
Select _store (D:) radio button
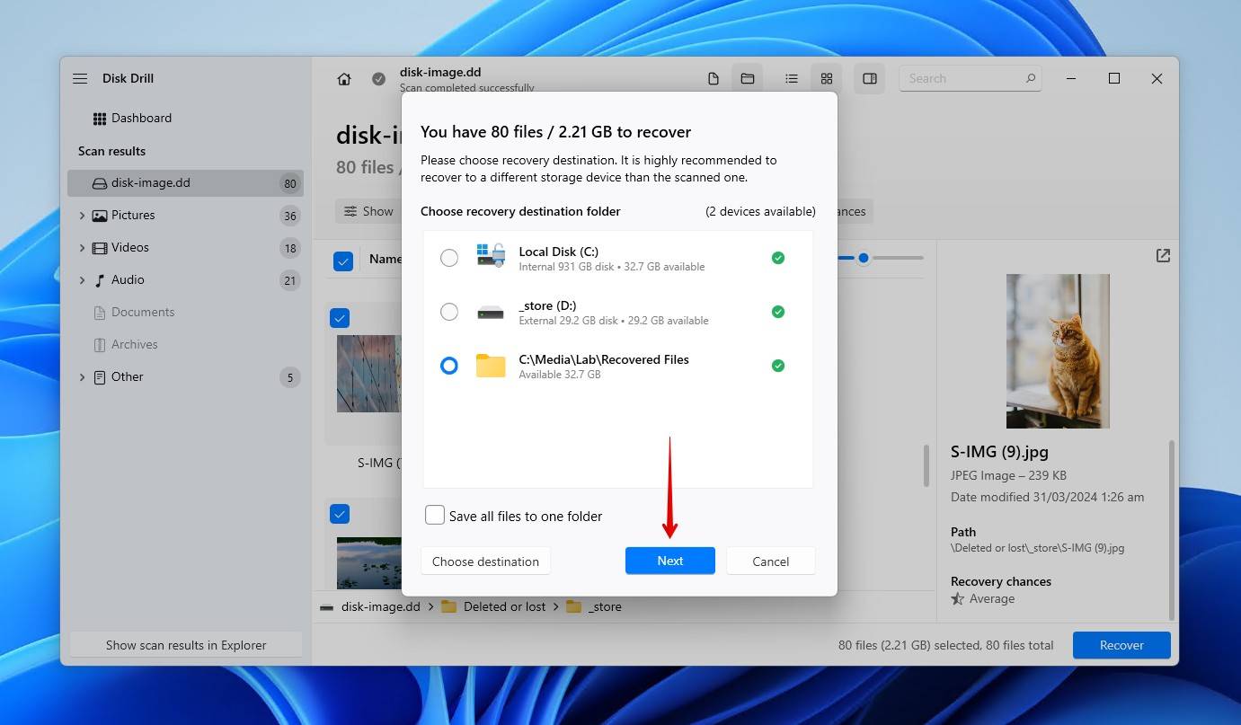[x=449, y=312]
